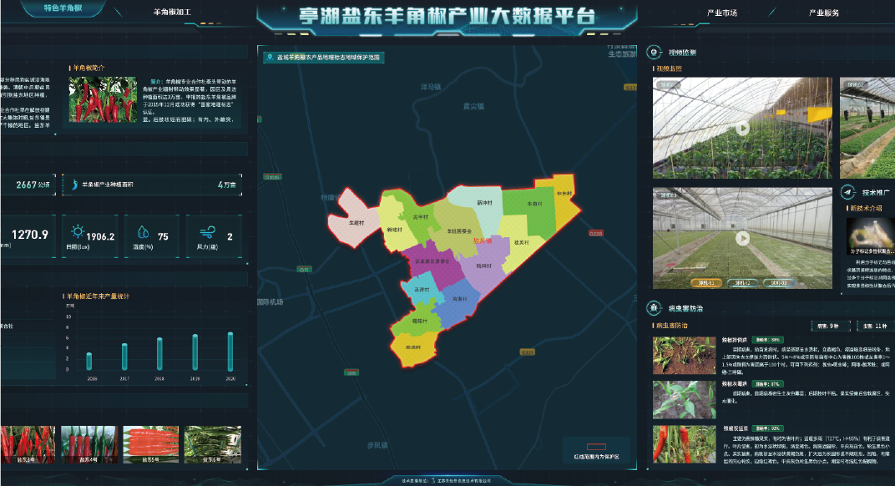Select the third camera button under video

pyautogui.click(x=777, y=283)
